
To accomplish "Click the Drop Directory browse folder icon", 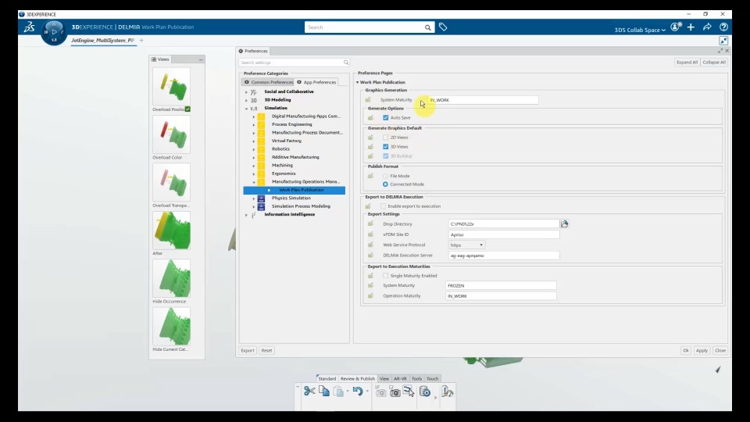I will (564, 224).
